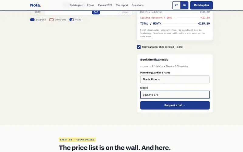Click the one-to-one legend swatch
Screen dimensions: 243x152
coord(51,19)
